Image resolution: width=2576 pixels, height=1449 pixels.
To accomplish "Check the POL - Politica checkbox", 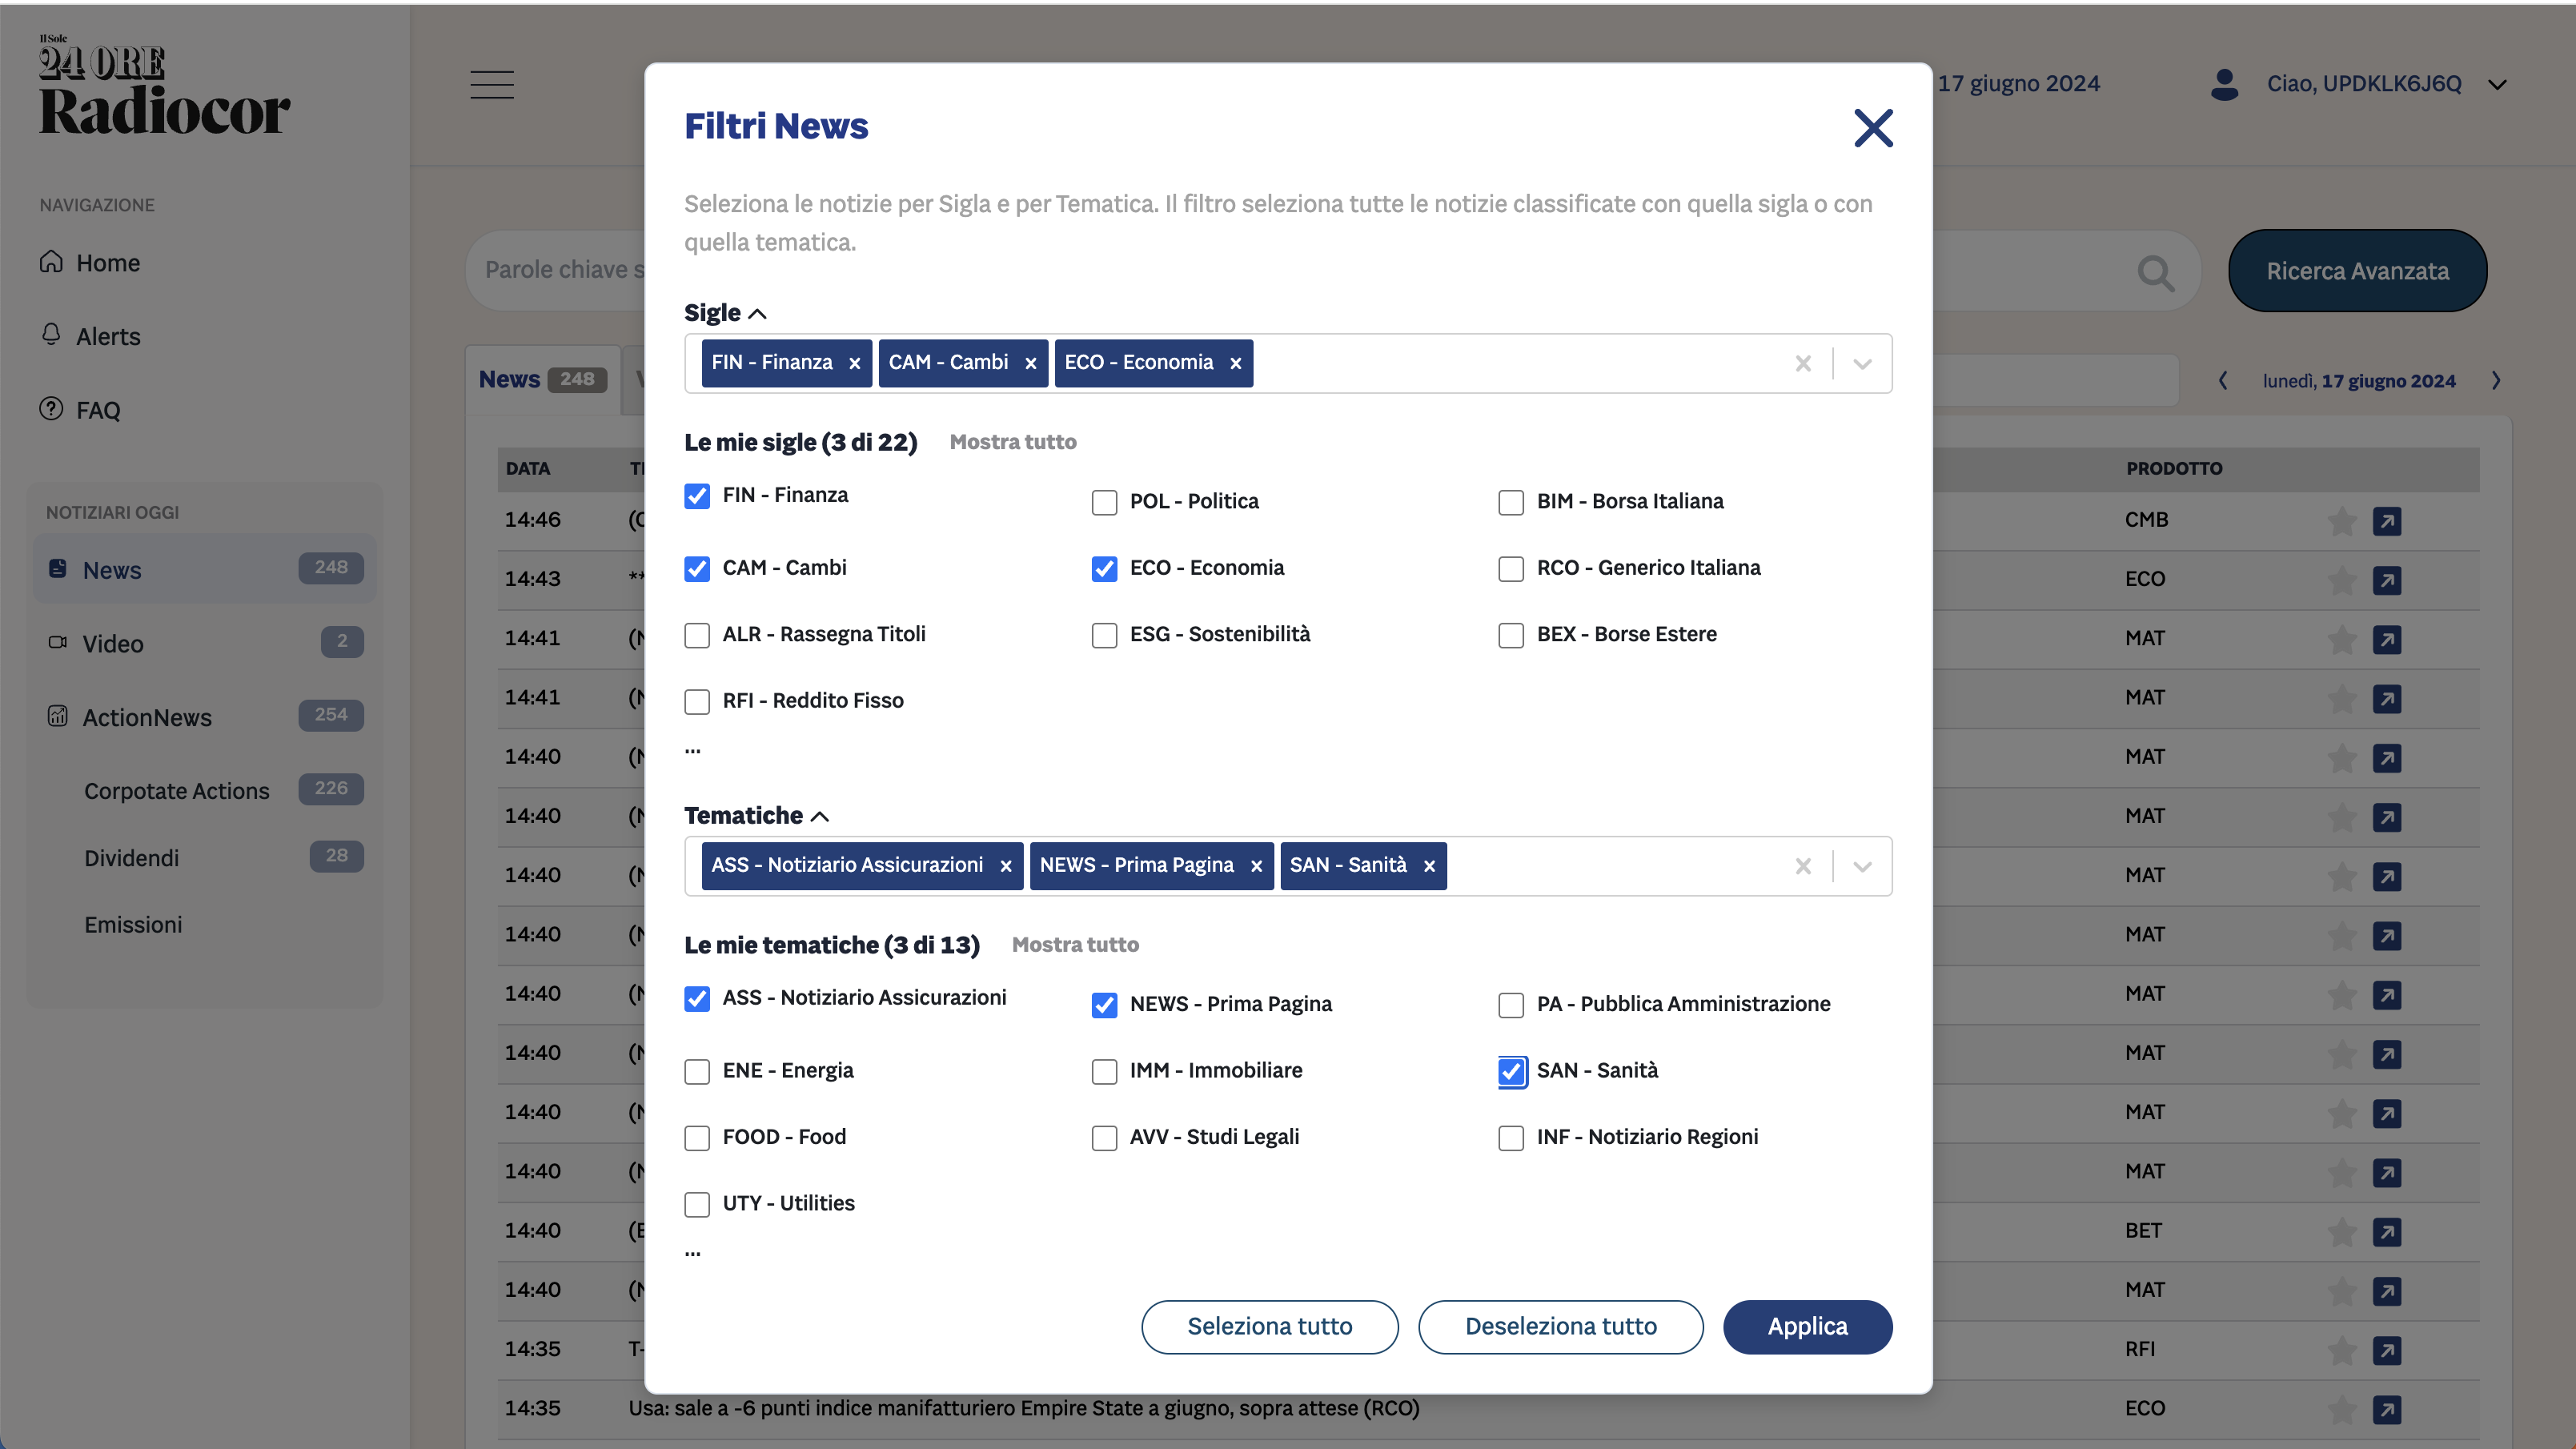I will coord(1104,502).
